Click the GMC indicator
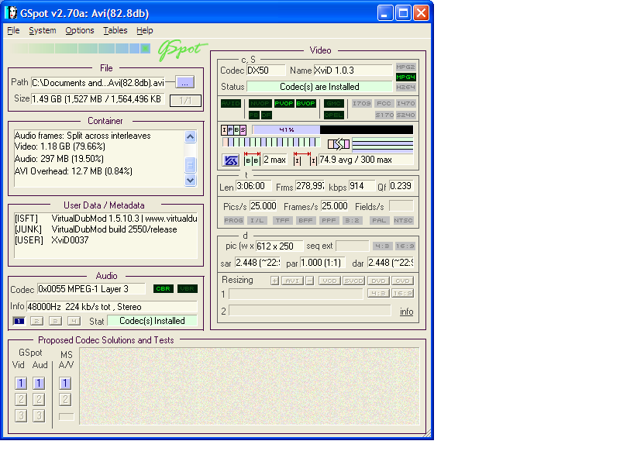 click(334, 104)
